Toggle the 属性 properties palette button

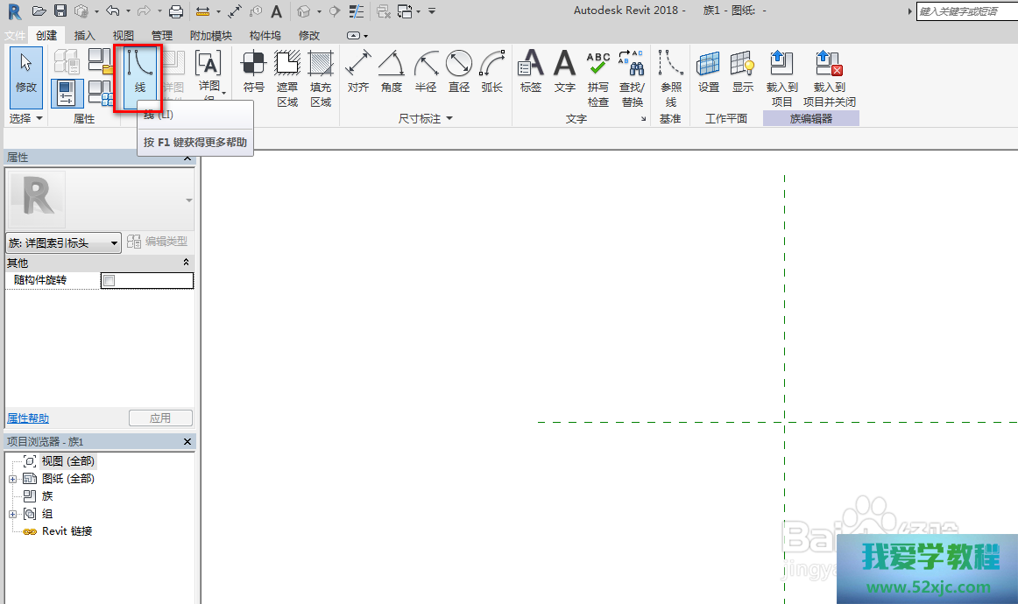point(67,93)
